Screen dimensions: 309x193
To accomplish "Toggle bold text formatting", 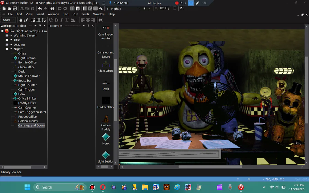I will pyautogui.click(x=56, y=20).
